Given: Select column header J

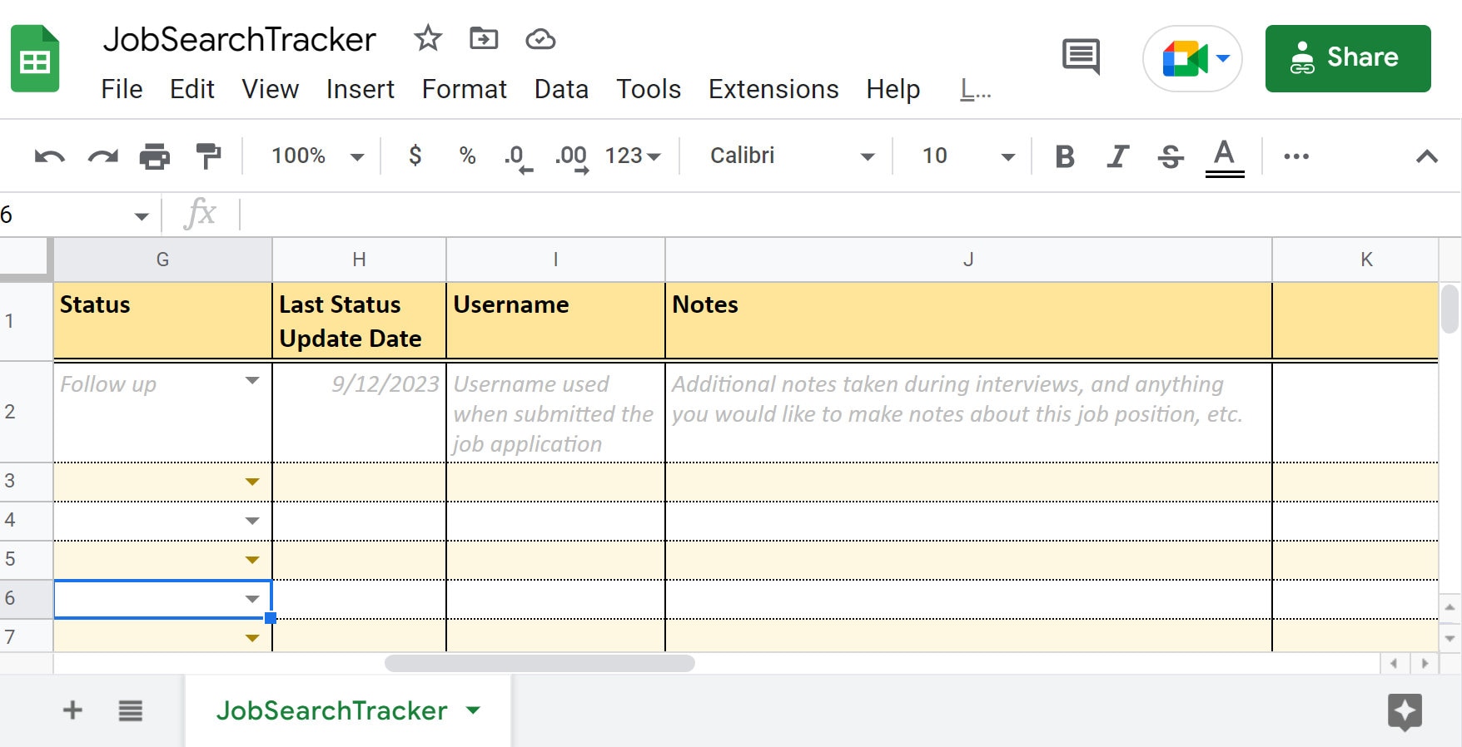Looking at the screenshot, I should [x=968, y=260].
